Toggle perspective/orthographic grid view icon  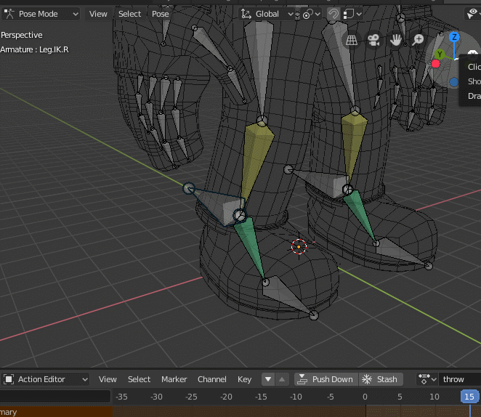tap(352, 40)
